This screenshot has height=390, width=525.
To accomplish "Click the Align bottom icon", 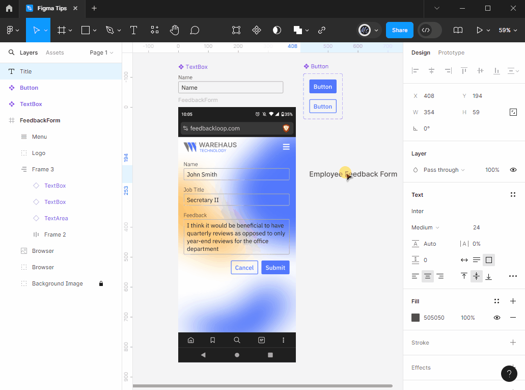I will click(x=496, y=71).
